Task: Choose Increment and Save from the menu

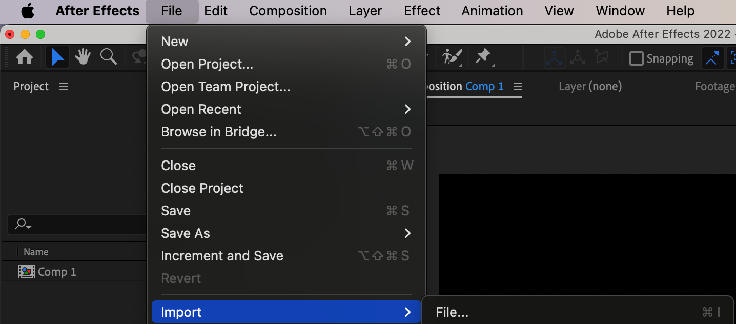Action: (x=222, y=256)
